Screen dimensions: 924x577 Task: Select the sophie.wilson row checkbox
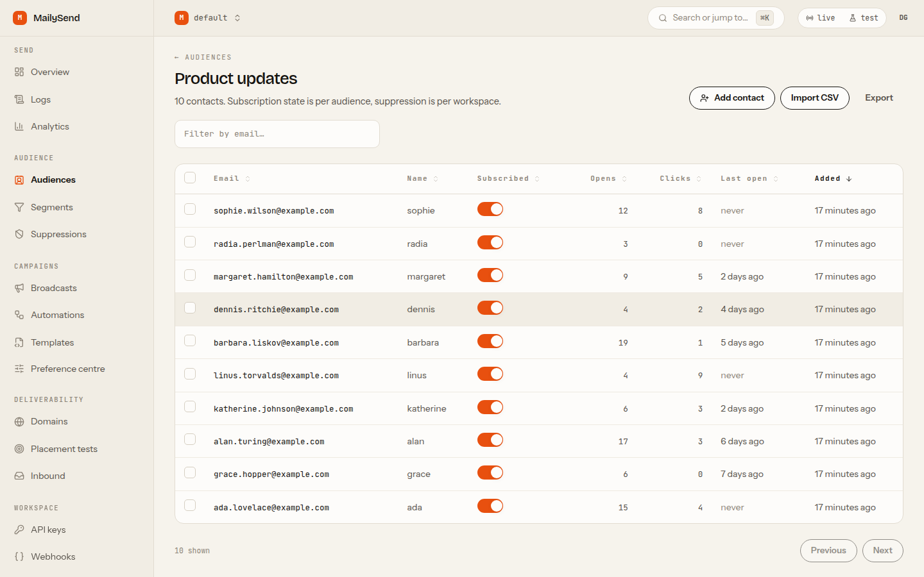pyautogui.click(x=190, y=209)
